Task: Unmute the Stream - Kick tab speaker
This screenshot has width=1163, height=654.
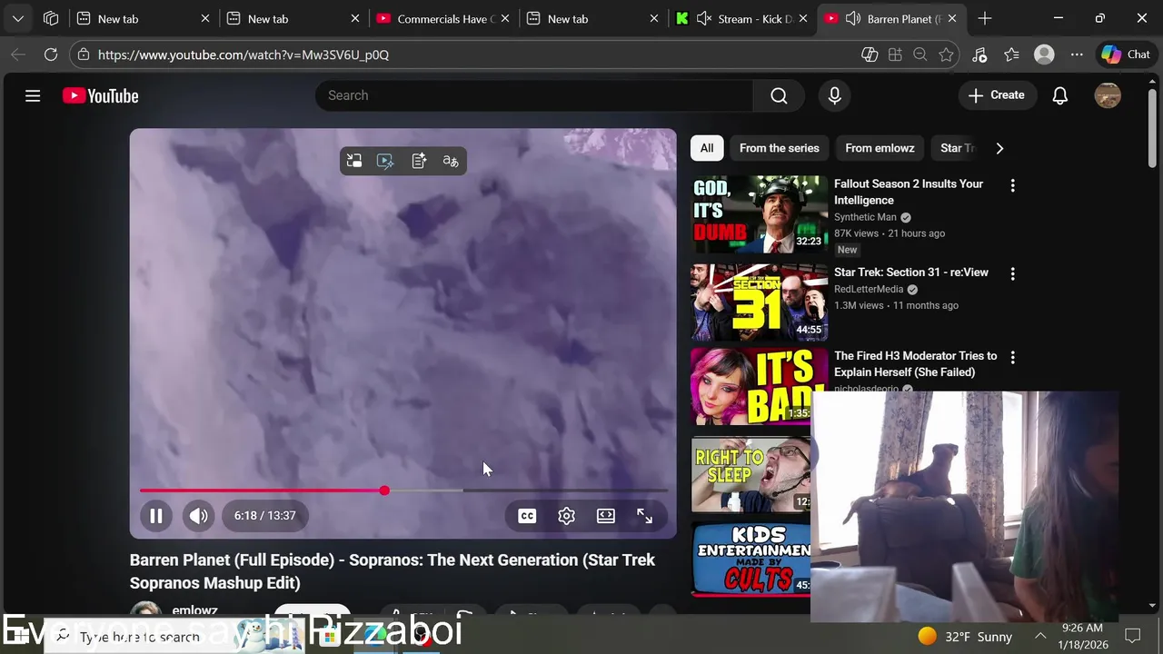Action: [703, 18]
